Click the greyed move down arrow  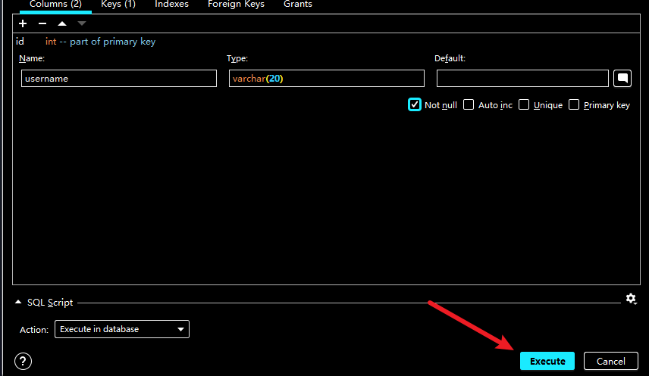[x=82, y=24]
